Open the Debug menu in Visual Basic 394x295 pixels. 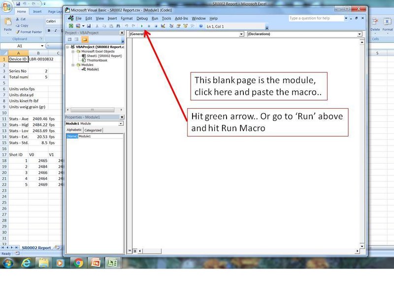tap(142, 18)
